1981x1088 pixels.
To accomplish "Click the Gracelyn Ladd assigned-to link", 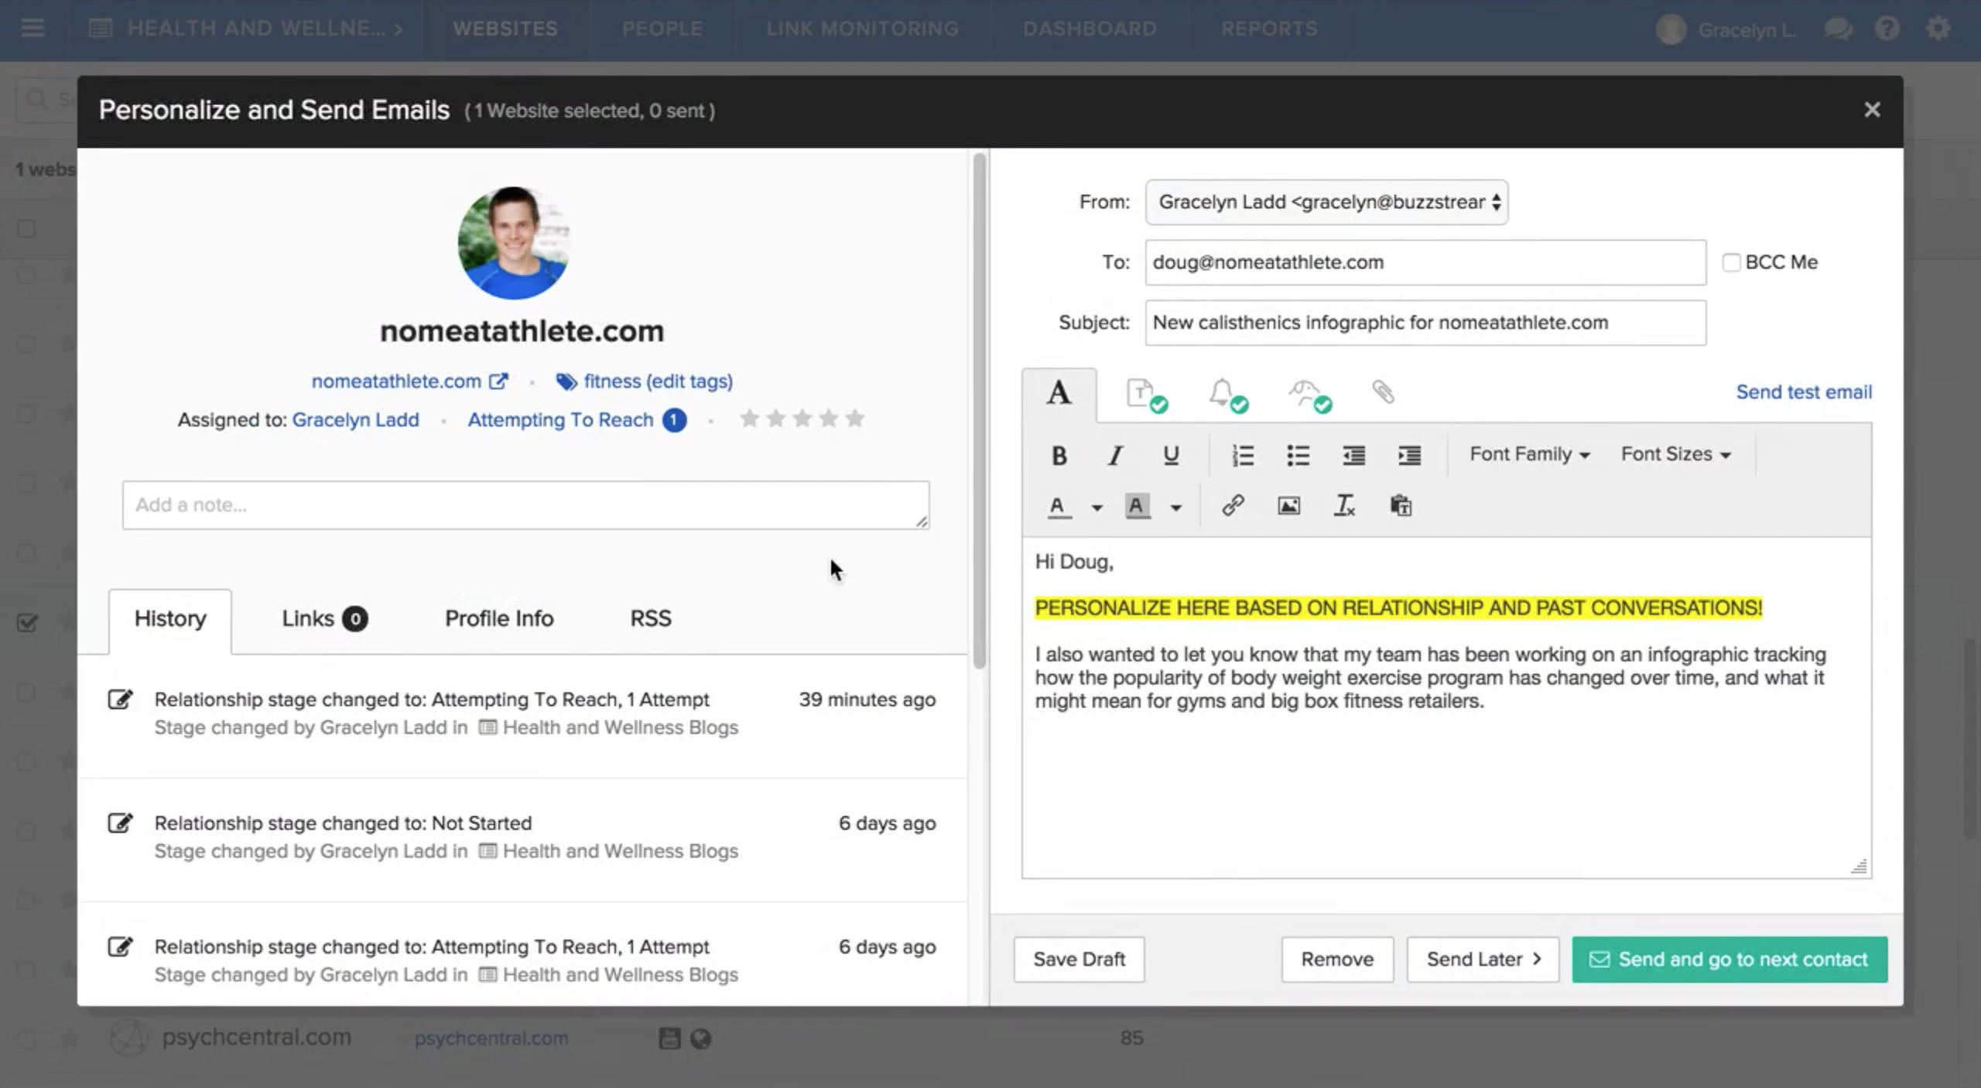I will tap(355, 419).
